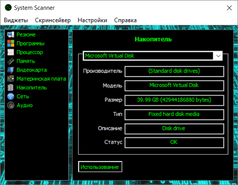This screenshot has width=238, height=185.
Task: Open the Справка menu
Action: pyautogui.click(x=125, y=20)
